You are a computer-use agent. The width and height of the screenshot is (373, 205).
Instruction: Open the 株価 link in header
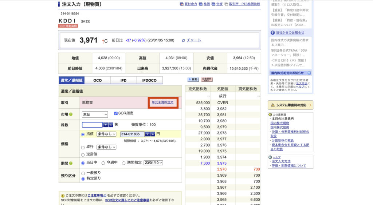point(207,4)
